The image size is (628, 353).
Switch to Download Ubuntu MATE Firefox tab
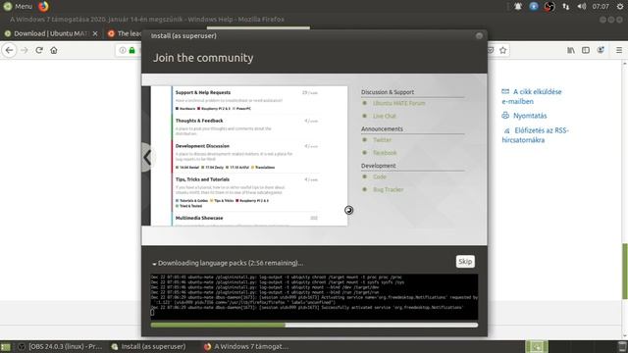tap(51, 33)
